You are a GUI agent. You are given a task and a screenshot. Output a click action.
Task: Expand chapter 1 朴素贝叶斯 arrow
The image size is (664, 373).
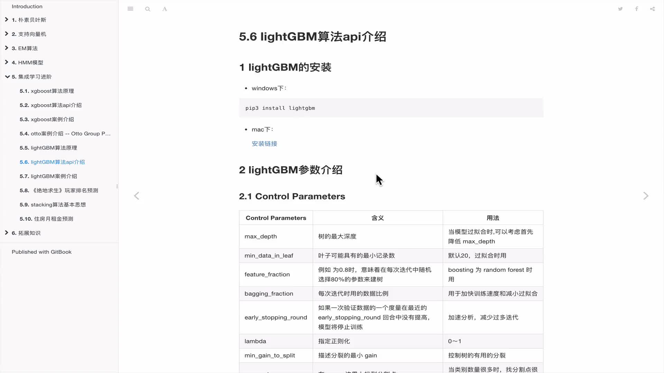pos(7,20)
